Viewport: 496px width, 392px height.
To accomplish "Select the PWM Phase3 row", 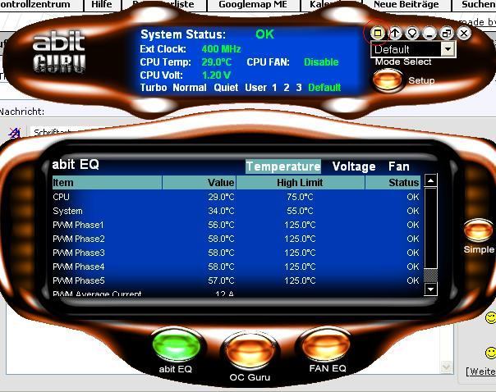I will pos(237,253).
